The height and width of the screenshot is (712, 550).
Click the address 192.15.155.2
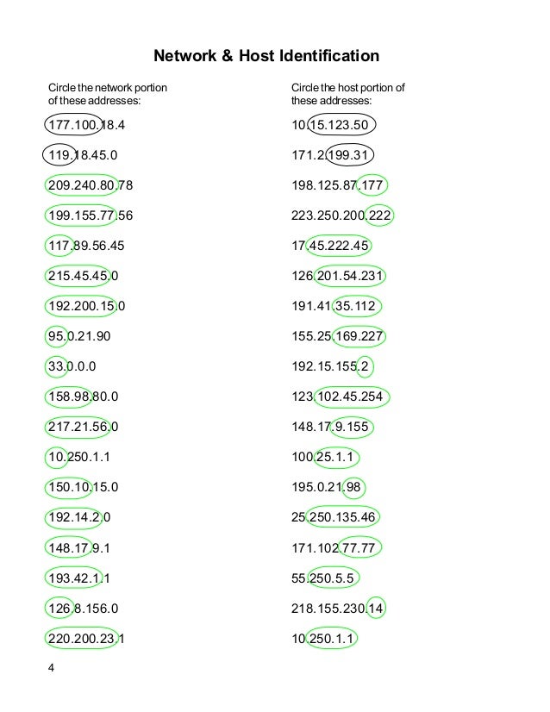pos(330,366)
